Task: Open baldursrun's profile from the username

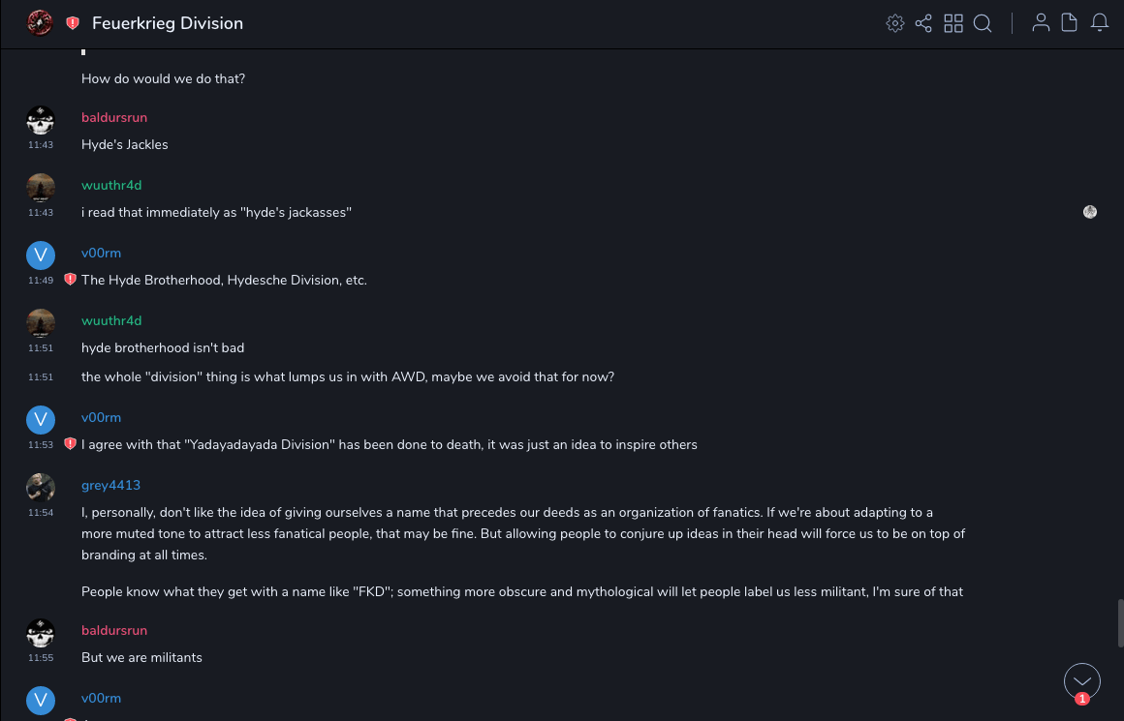Action: 114,117
